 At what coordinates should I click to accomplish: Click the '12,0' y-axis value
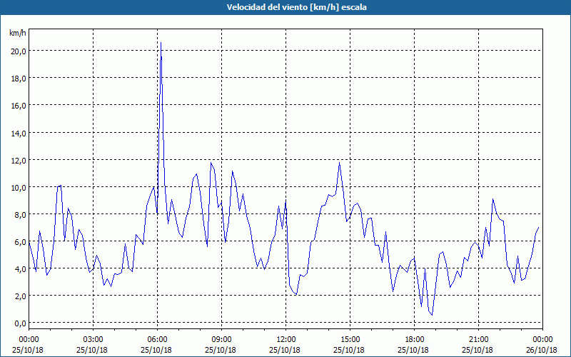(x=19, y=160)
